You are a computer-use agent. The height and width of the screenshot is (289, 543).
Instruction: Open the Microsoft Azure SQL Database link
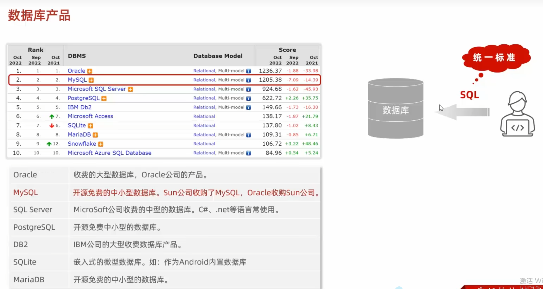[109, 153]
